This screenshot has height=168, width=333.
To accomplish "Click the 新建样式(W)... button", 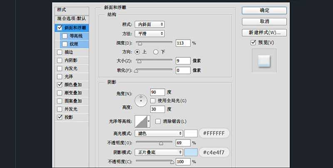I will 264,32.
